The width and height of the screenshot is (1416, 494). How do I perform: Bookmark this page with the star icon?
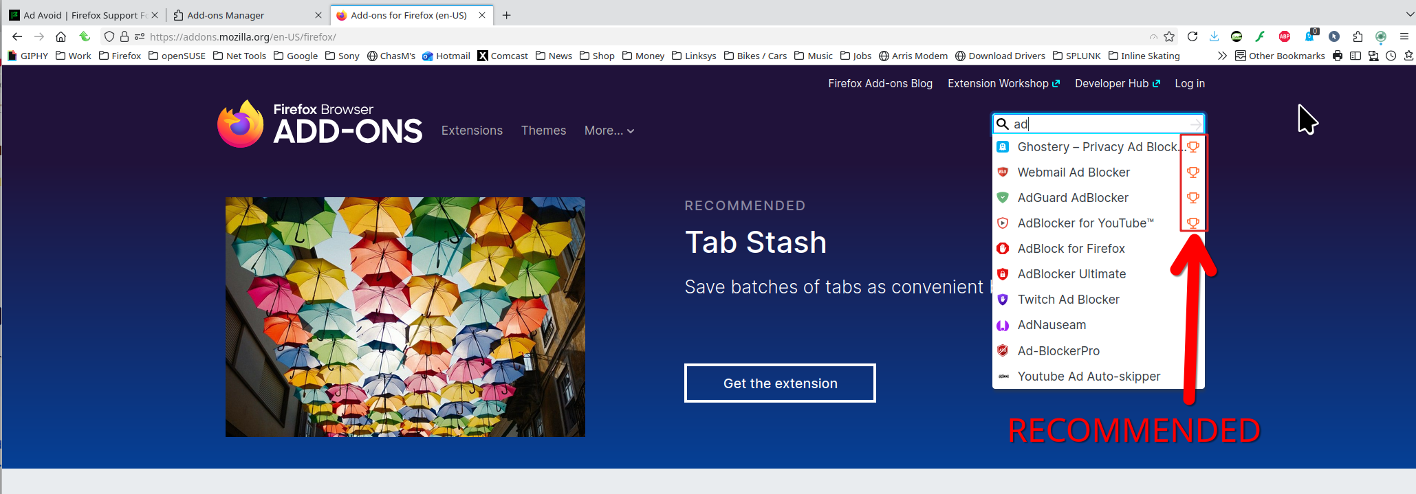[1169, 36]
